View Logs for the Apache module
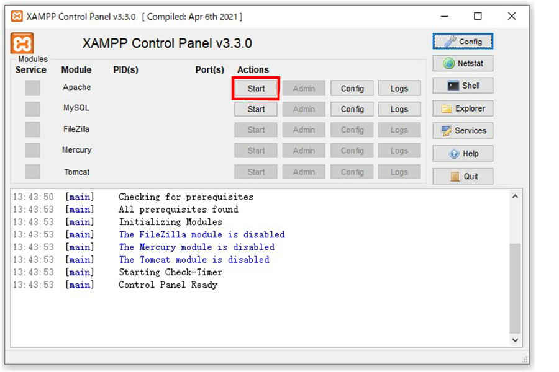This screenshot has height=372, width=559. (x=399, y=89)
